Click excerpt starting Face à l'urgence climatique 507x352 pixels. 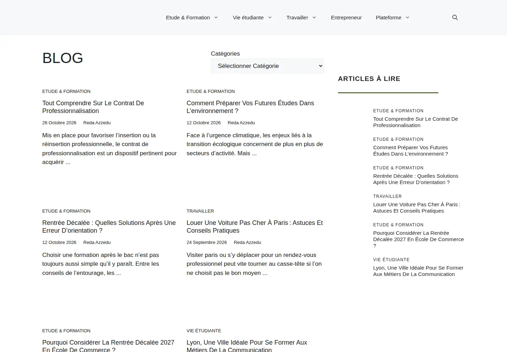pos(255,144)
